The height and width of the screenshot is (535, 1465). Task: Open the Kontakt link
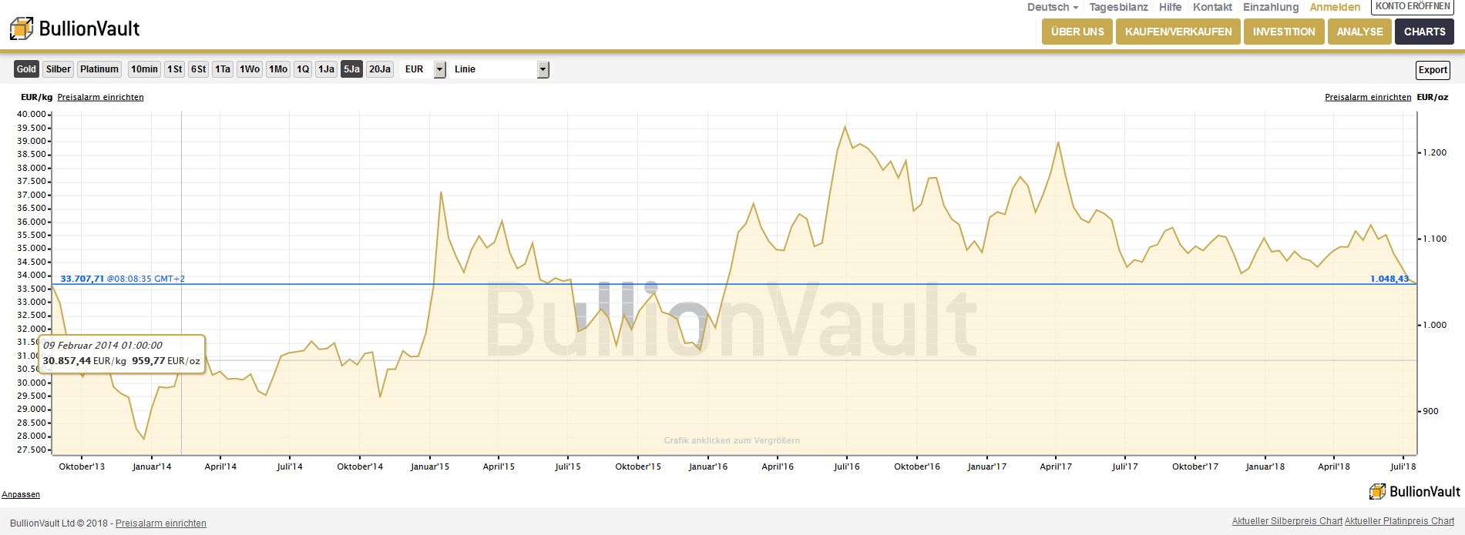[x=1212, y=7]
